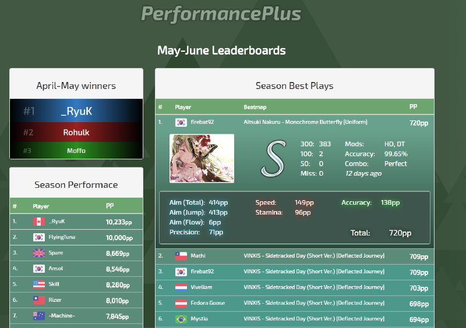Open Rizer player profile
The height and width of the screenshot is (328, 466).
(55, 300)
